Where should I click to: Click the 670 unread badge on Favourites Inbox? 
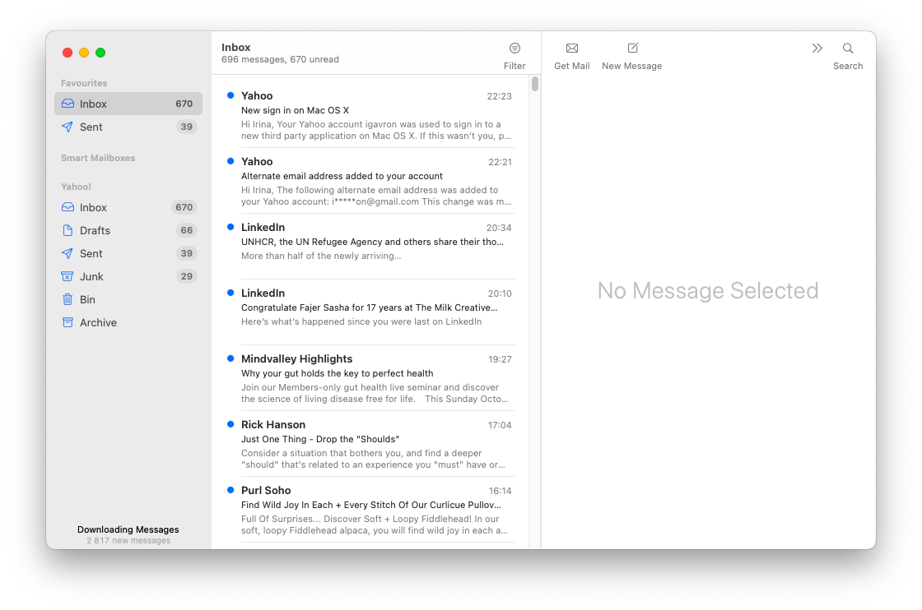[x=184, y=104]
